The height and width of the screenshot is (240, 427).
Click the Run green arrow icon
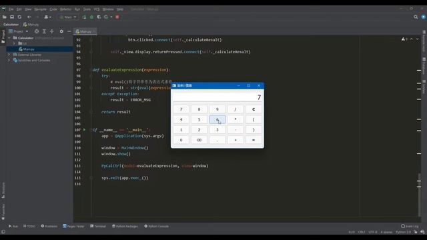(84, 17)
